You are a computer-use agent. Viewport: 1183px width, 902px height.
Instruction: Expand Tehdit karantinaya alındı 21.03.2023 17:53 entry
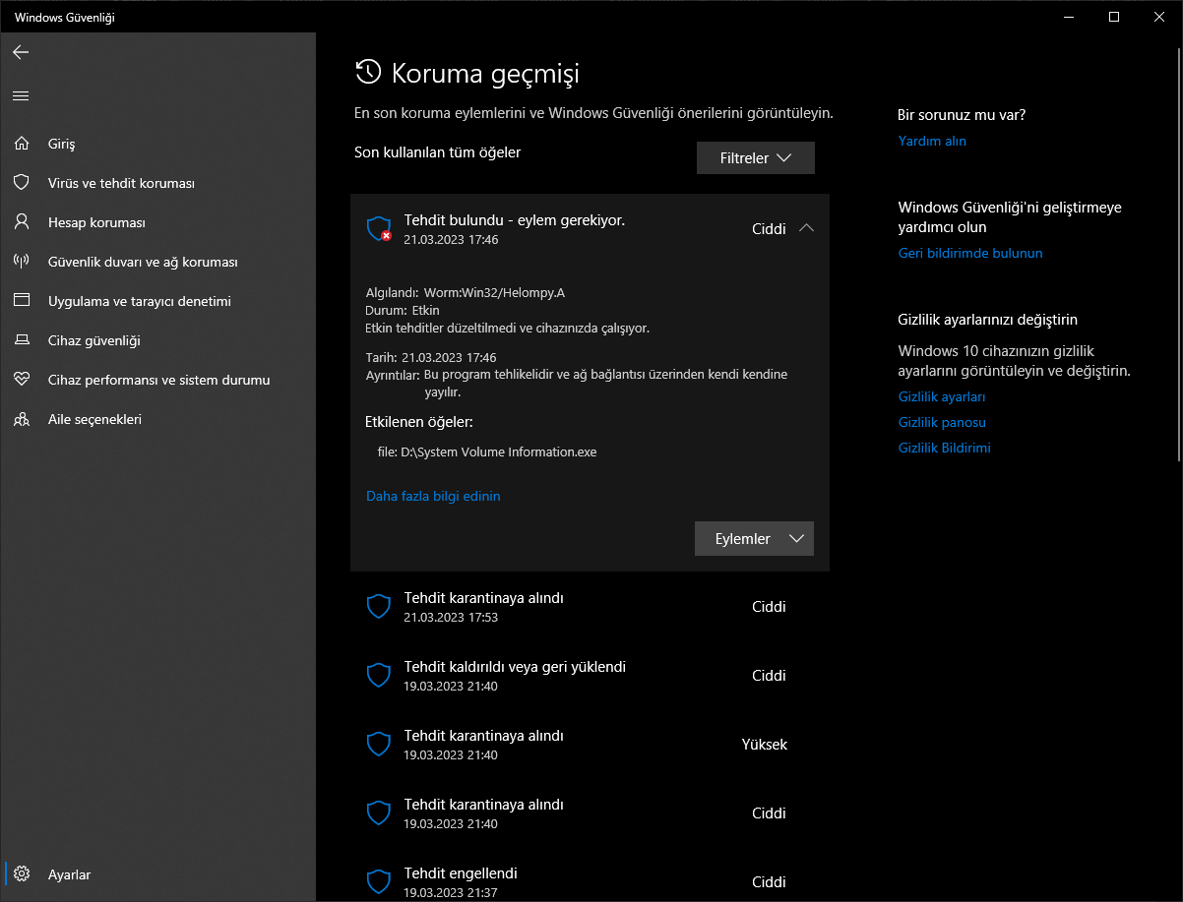590,607
